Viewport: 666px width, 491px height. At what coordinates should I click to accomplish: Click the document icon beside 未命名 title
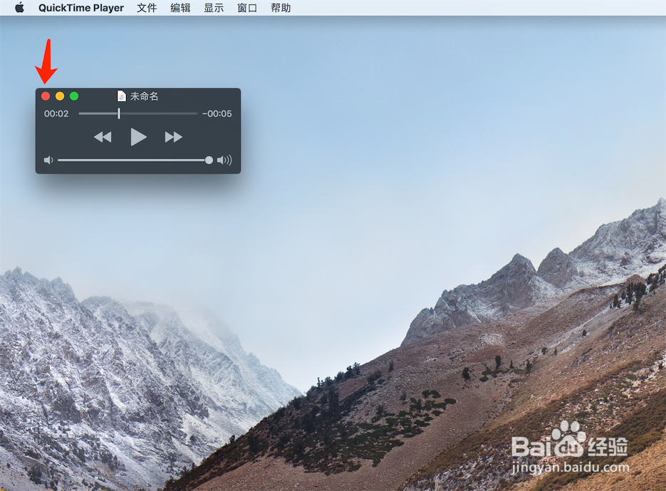(120, 95)
